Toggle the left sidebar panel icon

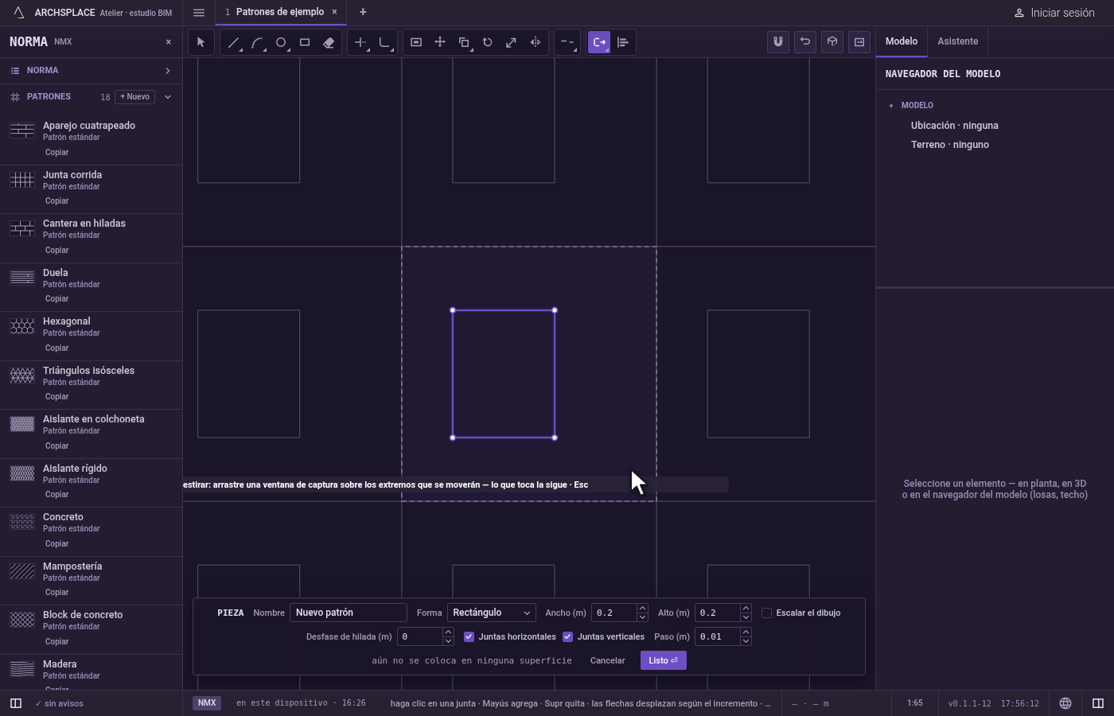coord(16,703)
